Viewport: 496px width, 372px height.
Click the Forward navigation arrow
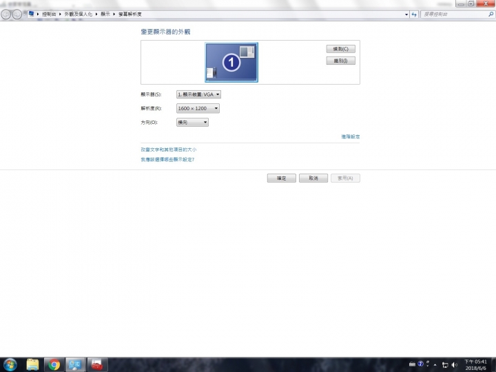tap(17, 14)
